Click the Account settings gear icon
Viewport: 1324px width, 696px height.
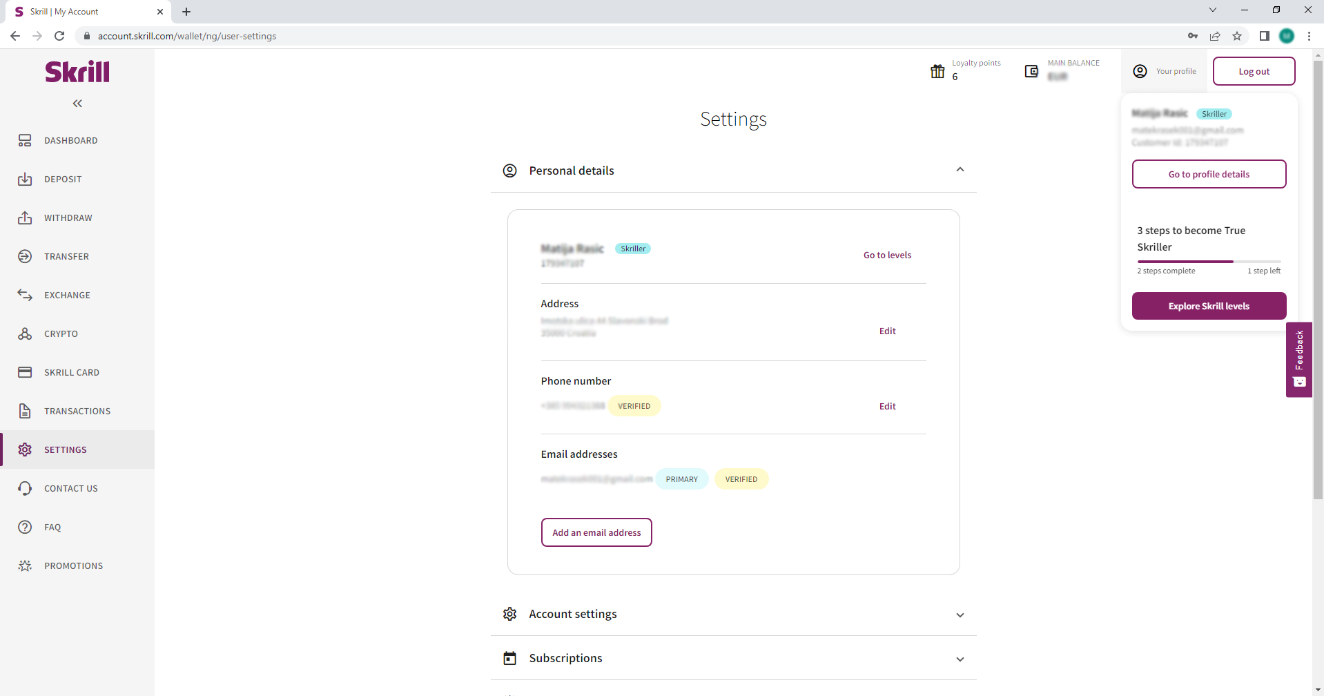click(x=510, y=614)
